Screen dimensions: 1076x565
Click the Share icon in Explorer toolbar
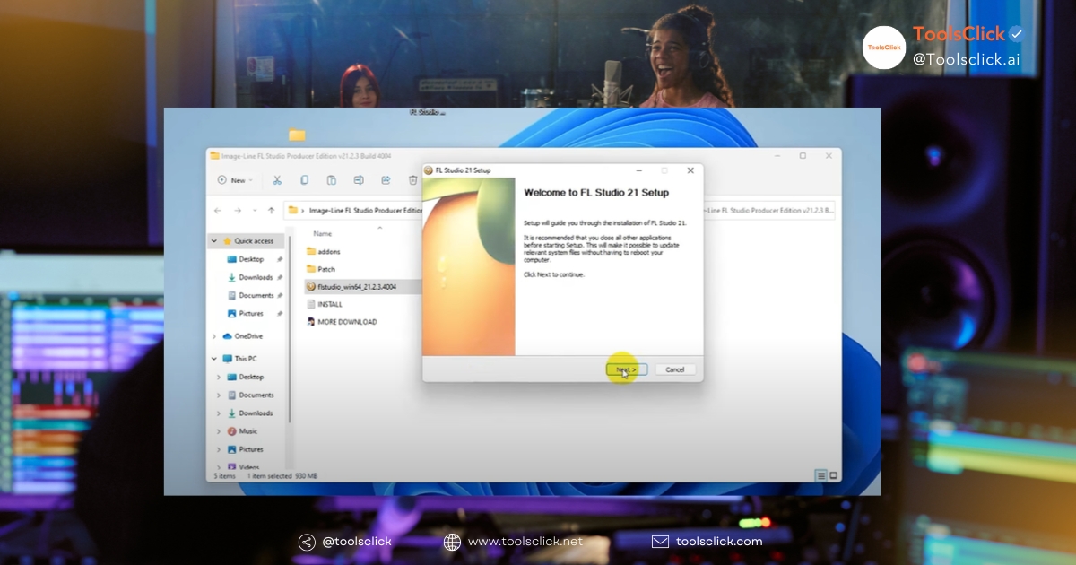[x=386, y=180]
